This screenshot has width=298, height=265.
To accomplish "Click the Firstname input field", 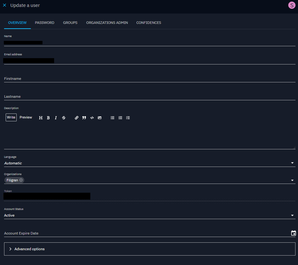I will click(149, 79).
